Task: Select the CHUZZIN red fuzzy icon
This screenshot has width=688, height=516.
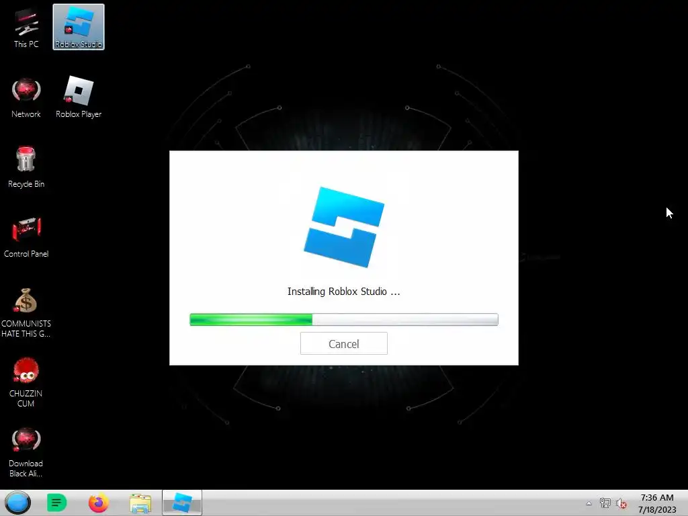Action: 26,382
